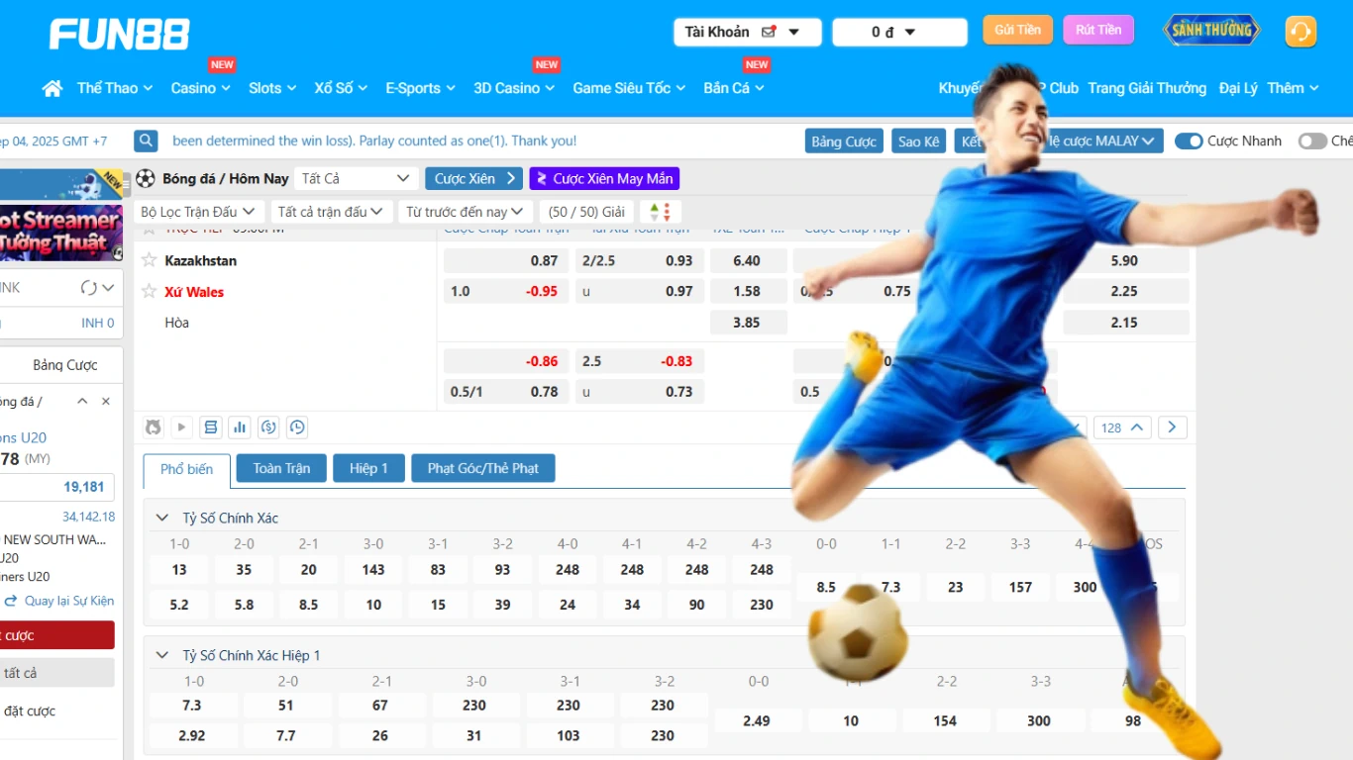The image size is (1353, 760).
Task: Select the statistics bar chart icon
Action: [239, 427]
